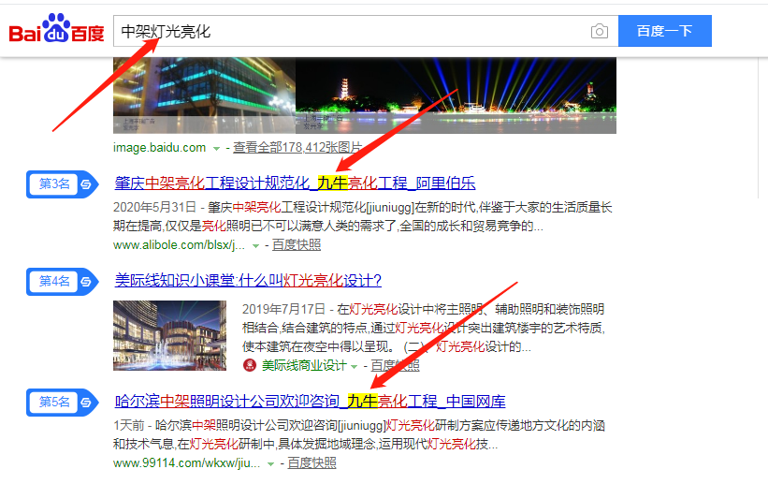Screen dimensions: 768x484
Task: Open 查看全部178,412张图片 link
Action: coord(297,148)
